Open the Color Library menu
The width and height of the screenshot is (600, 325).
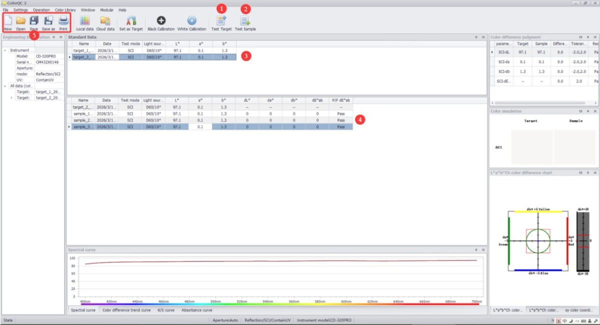[x=65, y=10]
